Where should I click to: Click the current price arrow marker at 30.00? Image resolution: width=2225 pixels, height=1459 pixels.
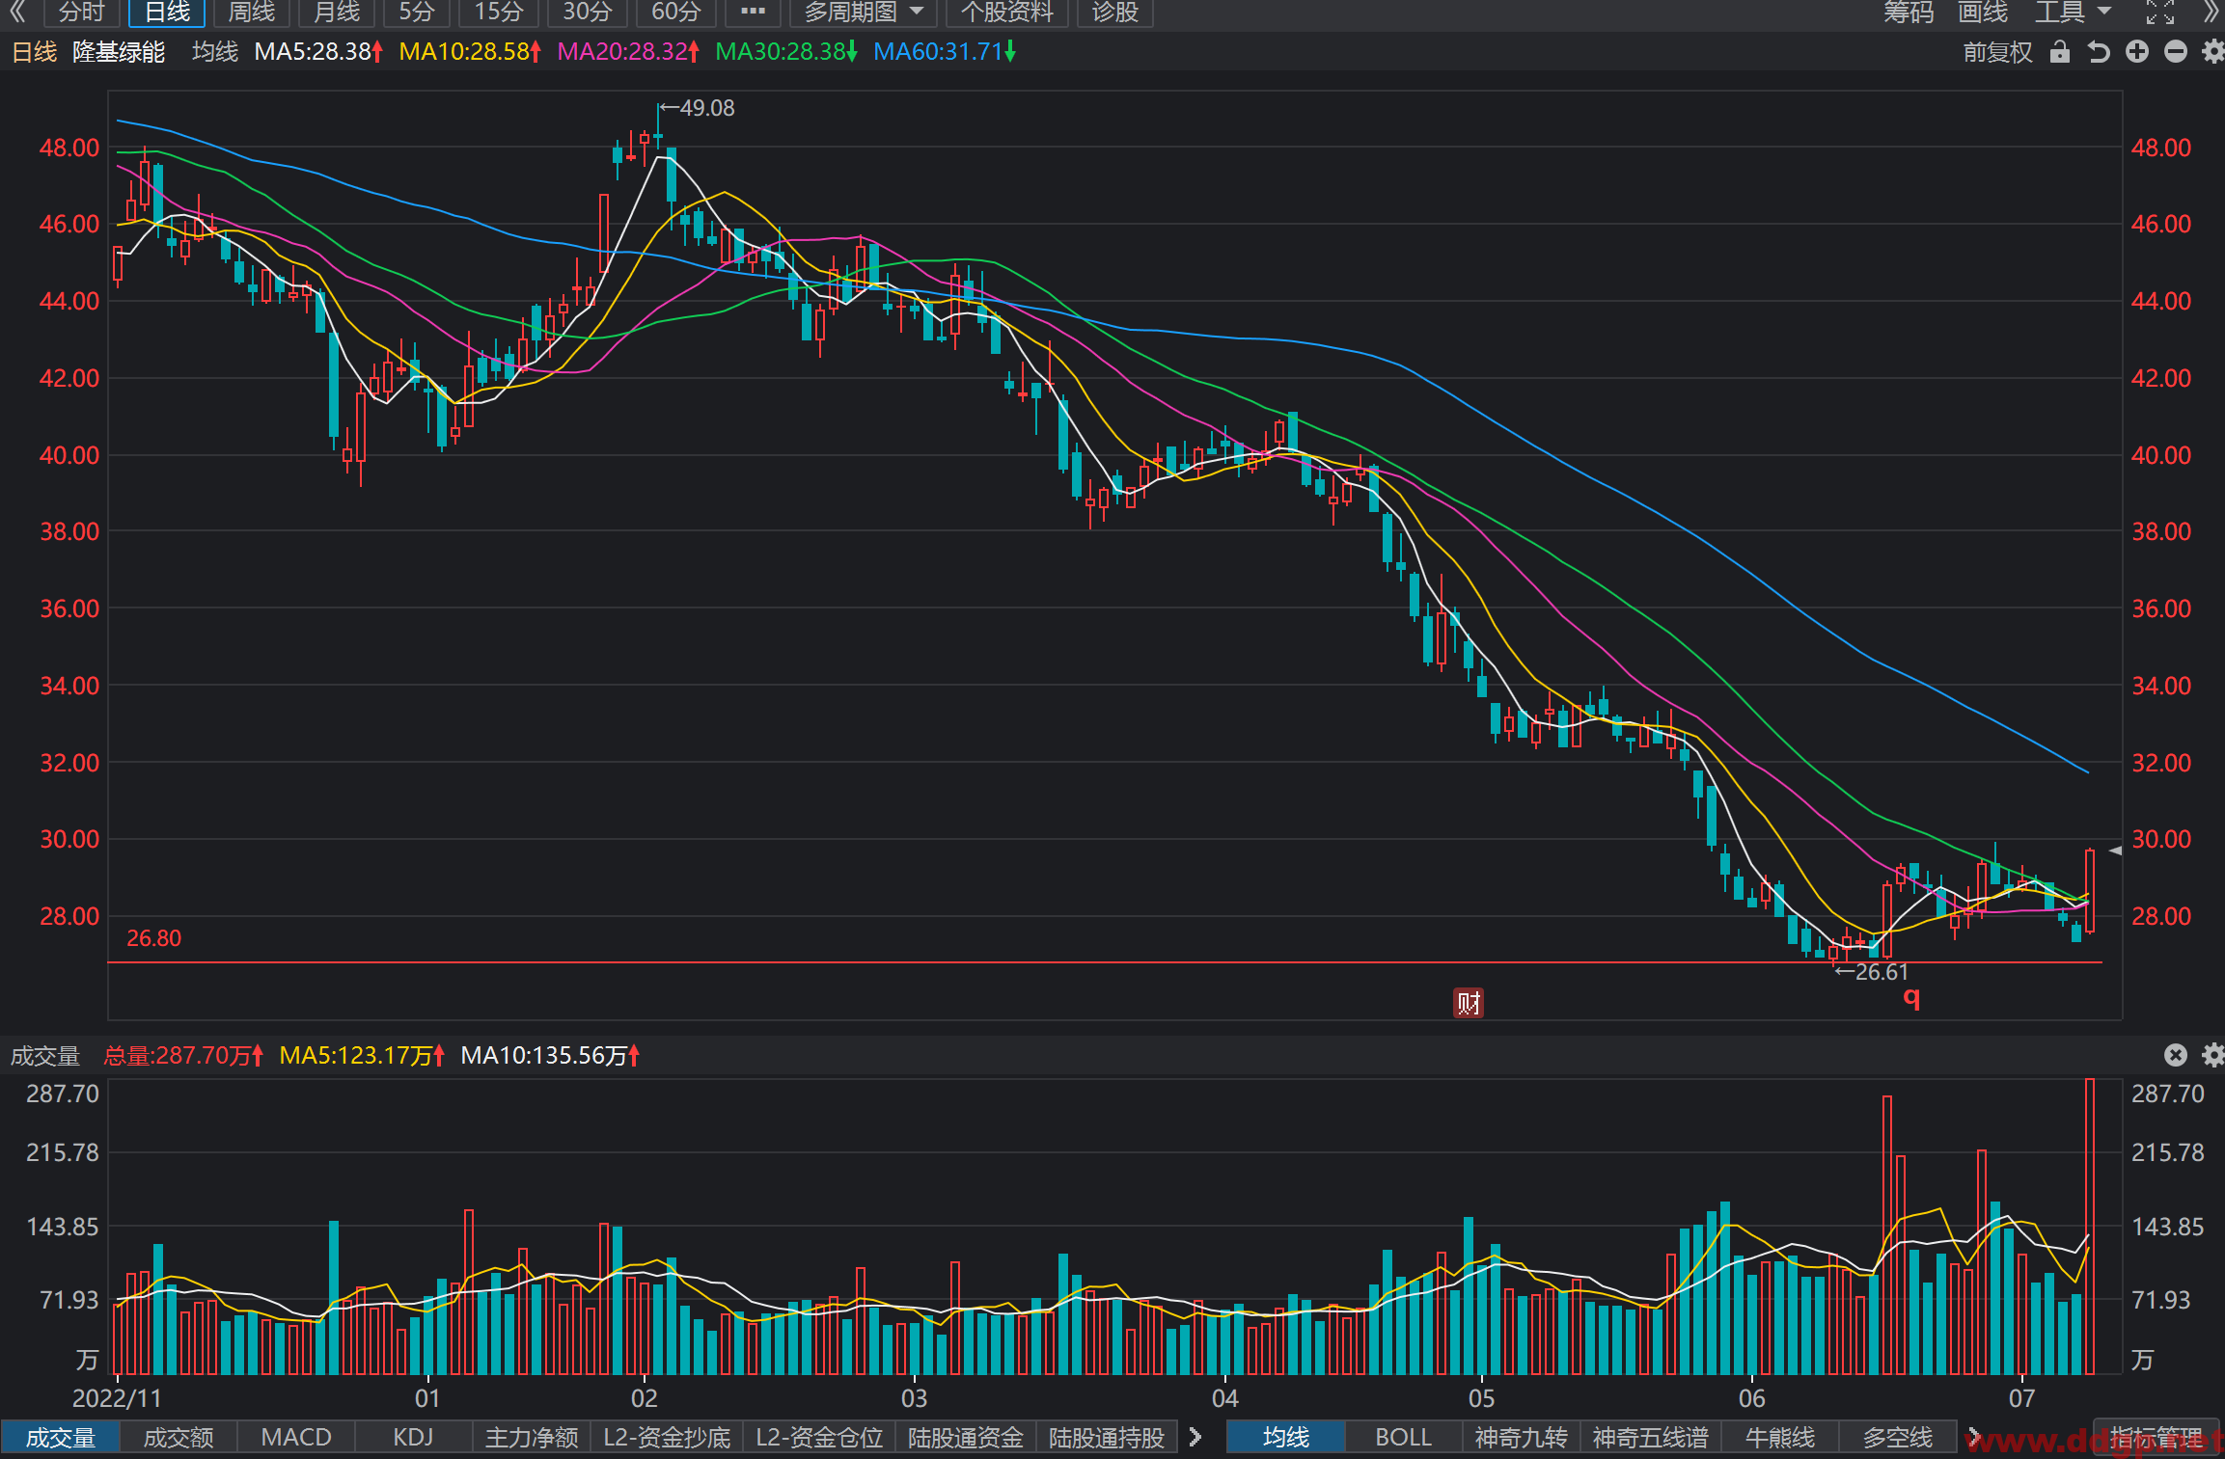[2115, 851]
